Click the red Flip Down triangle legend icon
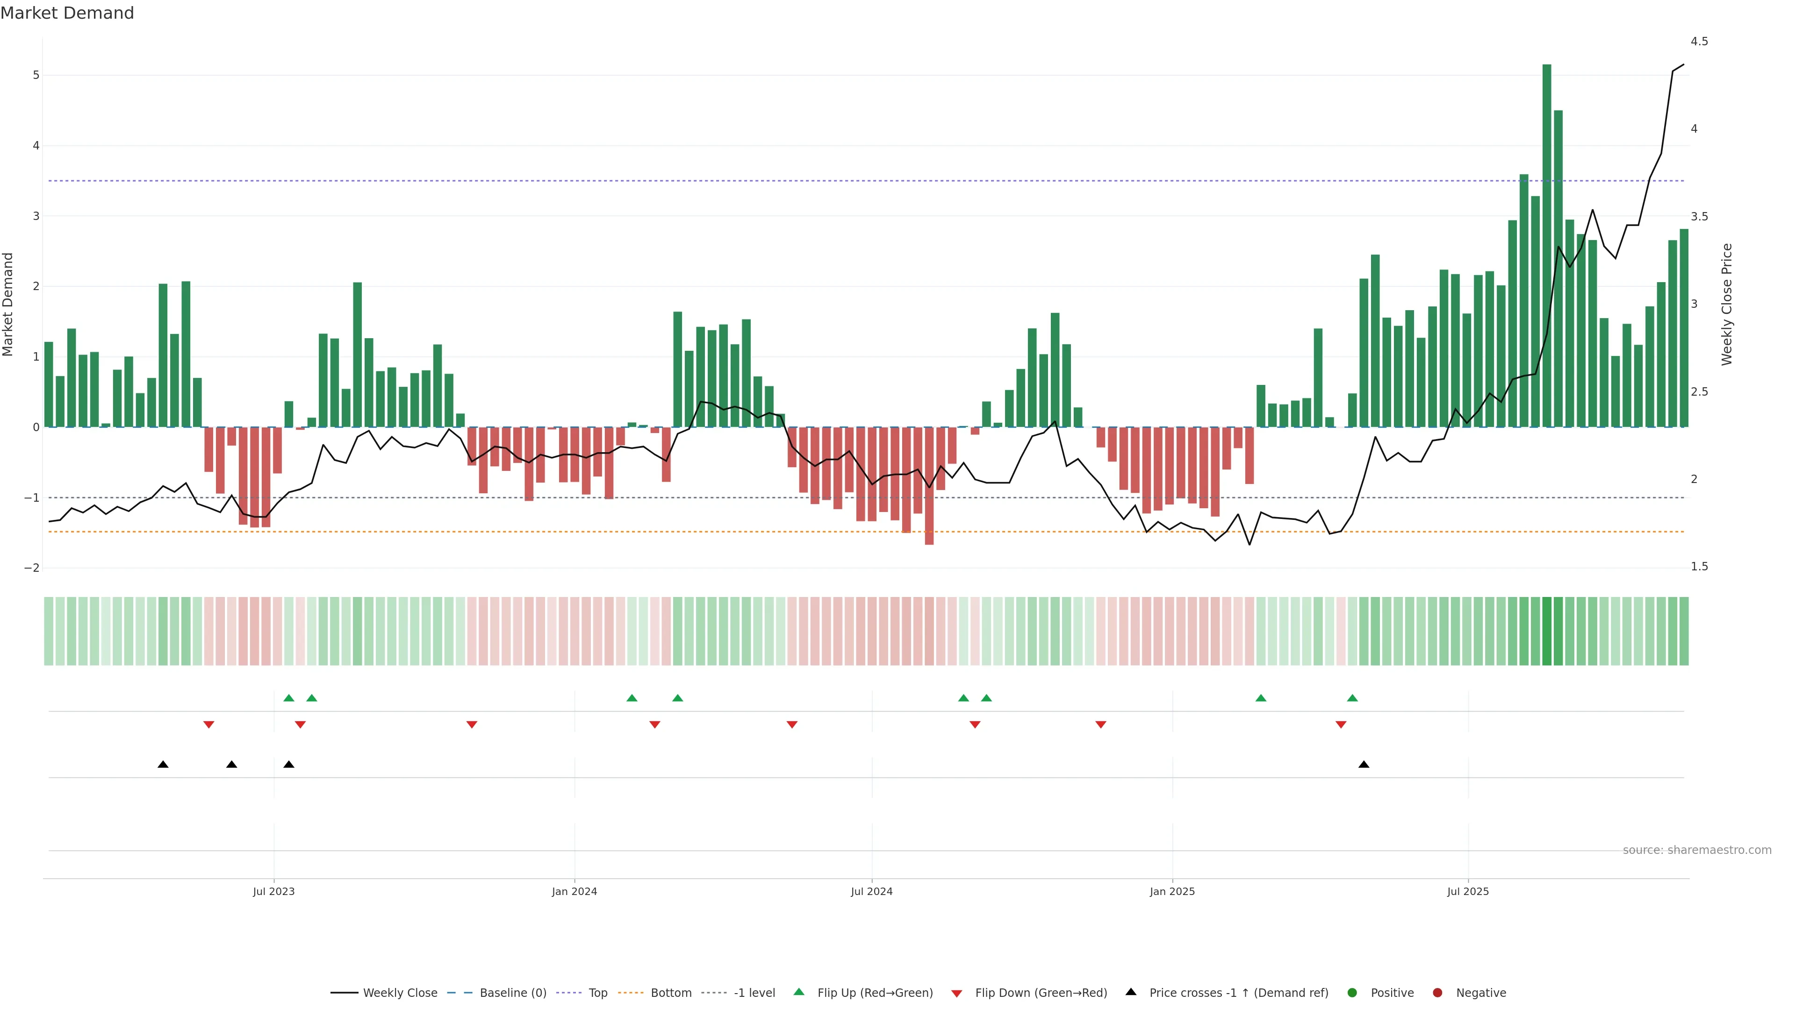This screenshot has width=1795, height=1009. point(957,993)
